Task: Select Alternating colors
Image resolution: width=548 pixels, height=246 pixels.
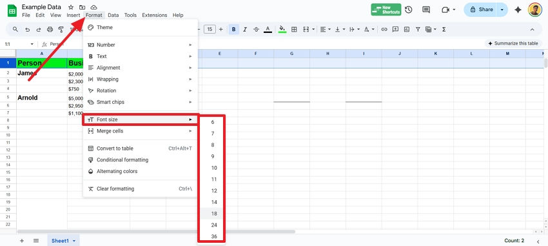Action: (141, 172)
